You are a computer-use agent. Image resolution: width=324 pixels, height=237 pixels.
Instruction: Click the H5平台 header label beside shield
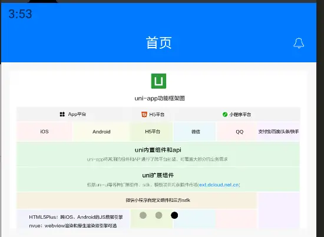[157, 115]
